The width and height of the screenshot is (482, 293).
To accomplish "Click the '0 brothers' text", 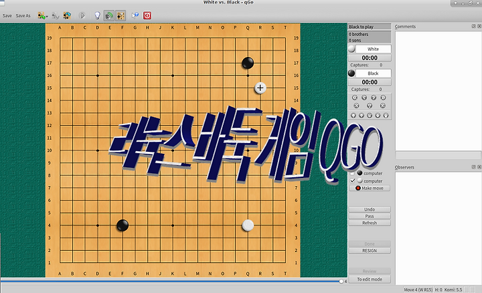I will (358, 34).
